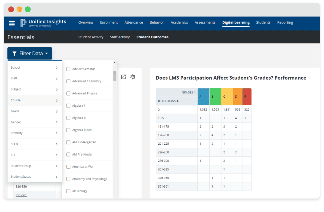Enable the AP Biology filter
324x212 pixels.
68,191
